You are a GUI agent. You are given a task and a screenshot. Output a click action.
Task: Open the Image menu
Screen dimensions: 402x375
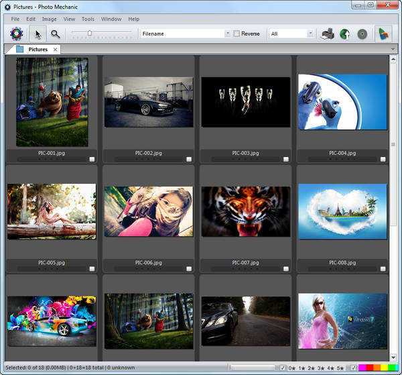(49, 19)
